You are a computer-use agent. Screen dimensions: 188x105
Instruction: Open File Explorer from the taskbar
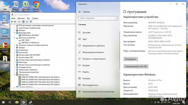click(17, 102)
